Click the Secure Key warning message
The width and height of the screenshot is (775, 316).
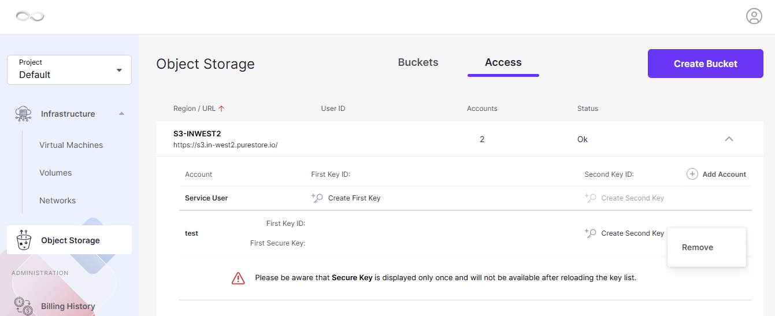446,278
